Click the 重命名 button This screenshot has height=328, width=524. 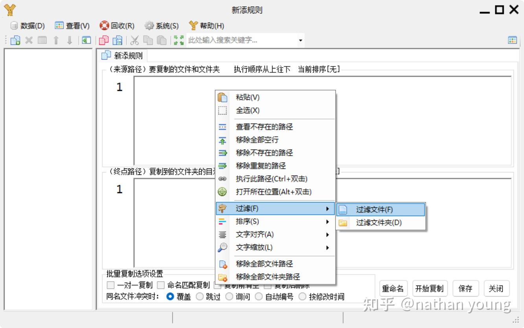(393, 289)
